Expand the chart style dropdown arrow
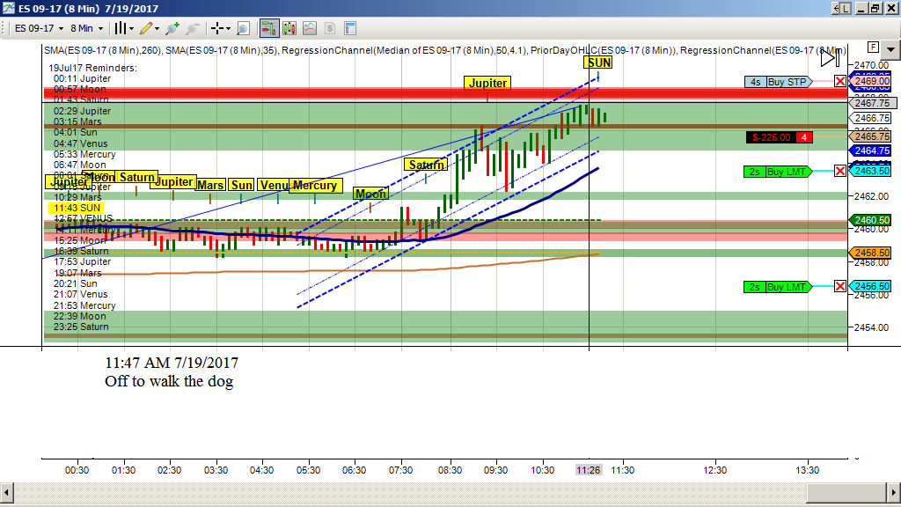The image size is (901, 507). [132, 28]
